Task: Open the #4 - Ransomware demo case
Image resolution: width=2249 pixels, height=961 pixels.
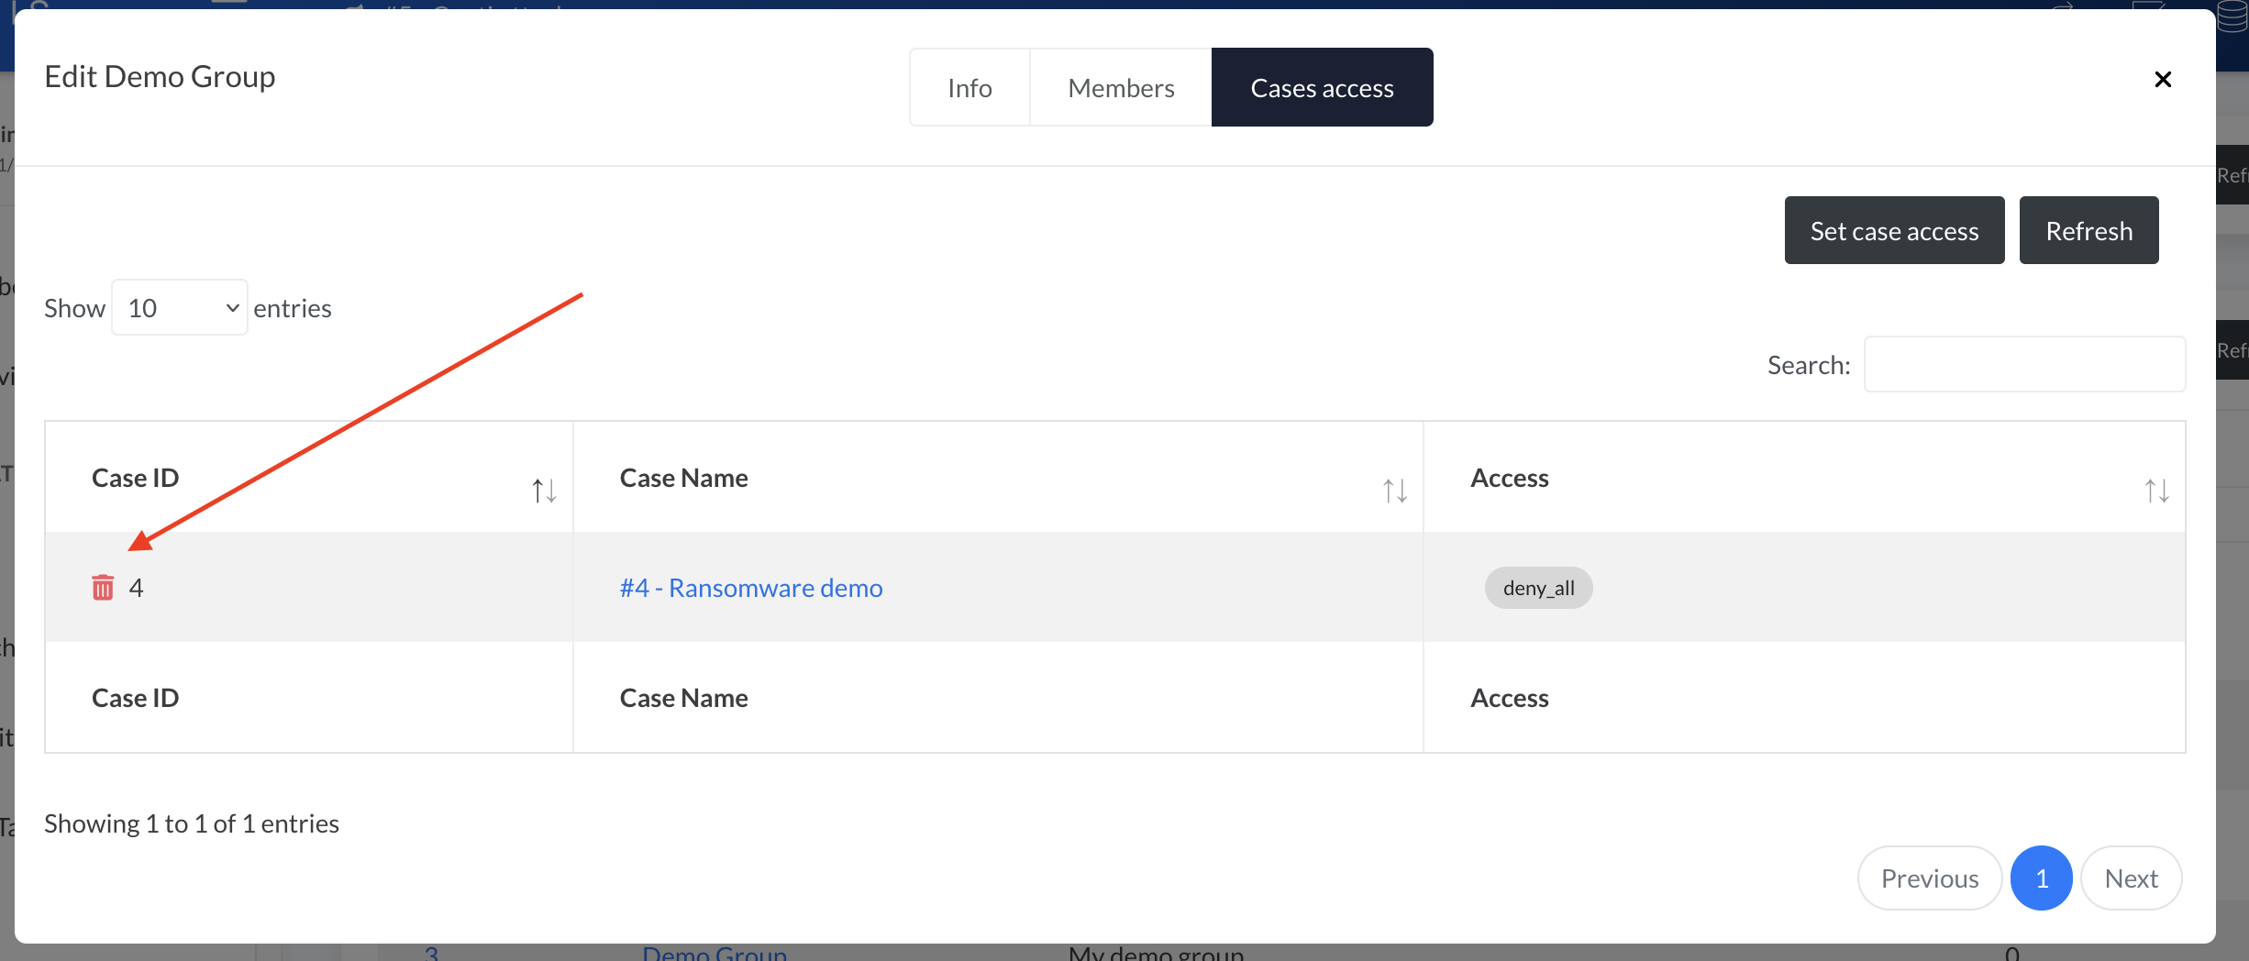Action: click(750, 588)
